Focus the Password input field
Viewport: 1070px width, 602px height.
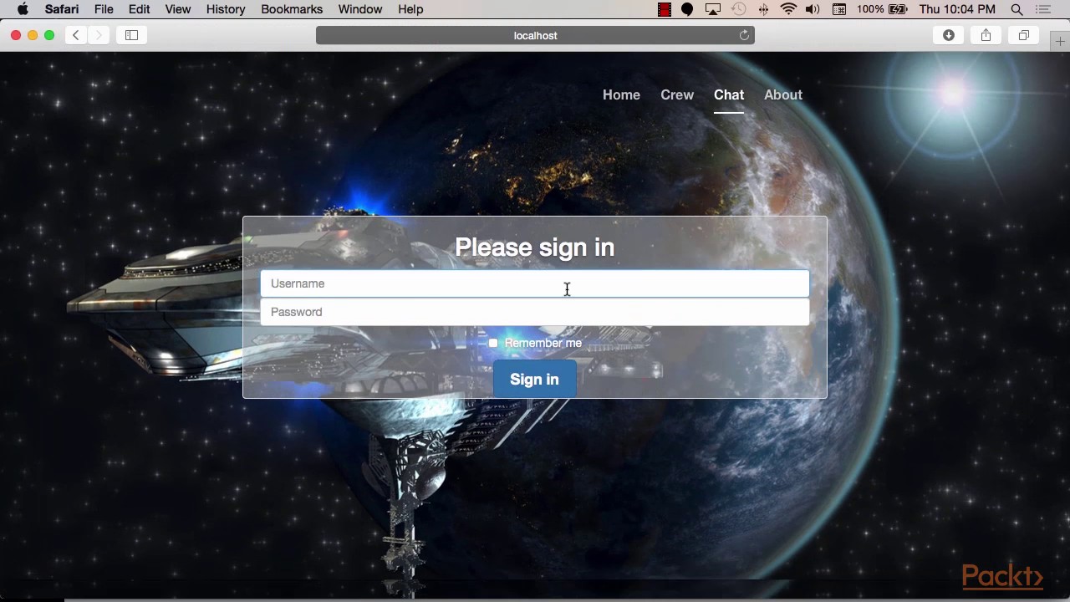click(535, 312)
